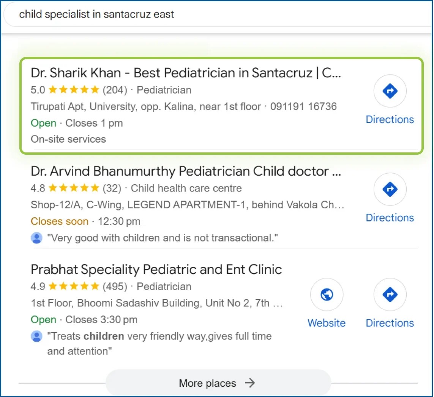
Task: Open Dr. Arvind Bhanumurthy Pediatrician listing title
Action: [x=186, y=171]
